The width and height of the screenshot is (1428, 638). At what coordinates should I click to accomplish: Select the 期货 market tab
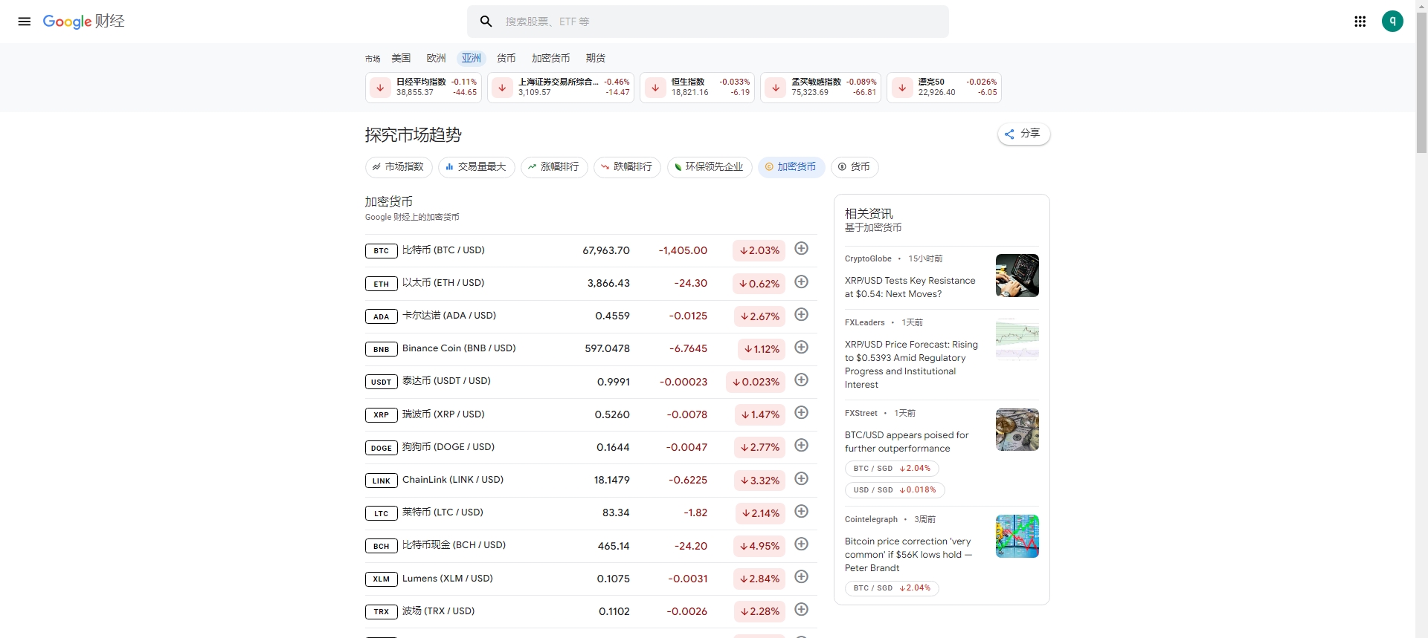click(x=595, y=58)
